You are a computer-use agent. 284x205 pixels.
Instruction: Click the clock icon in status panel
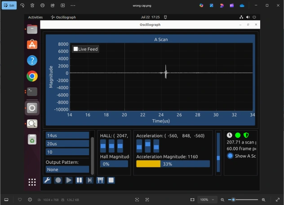click(230, 135)
